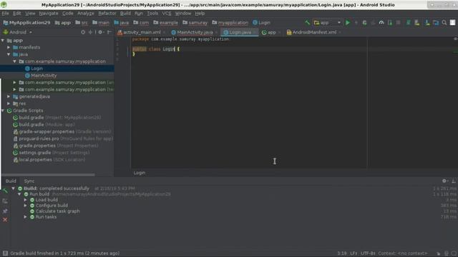Image resolution: width=458 pixels, height=257 pixels.
Task: Click Toggle view icon in Build sidebar
Action: coord(5,201)
